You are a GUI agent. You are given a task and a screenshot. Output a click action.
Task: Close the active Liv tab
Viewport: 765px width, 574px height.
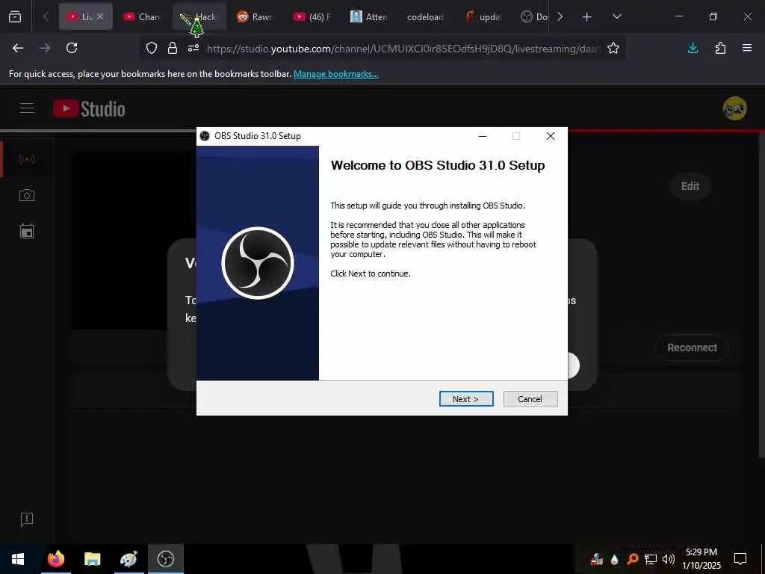[100, 16]
